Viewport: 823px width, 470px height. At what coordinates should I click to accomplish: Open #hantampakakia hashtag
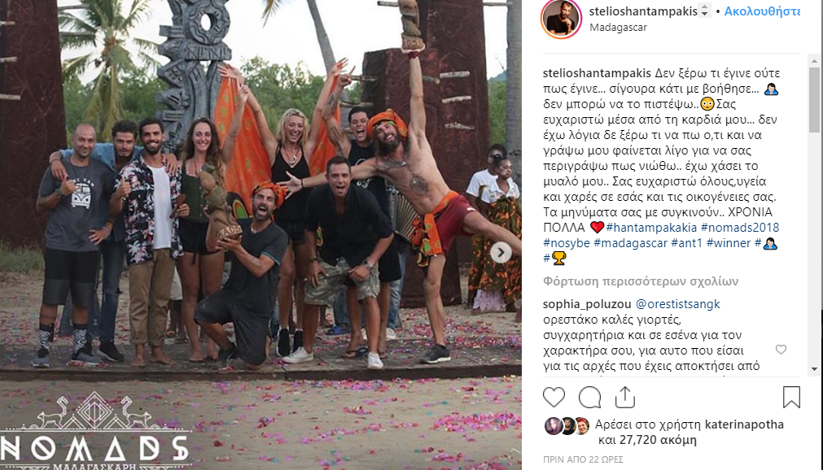click(651, 227)
